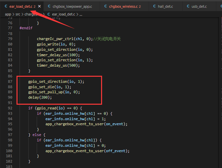Close the ear_load_det.c tab

tap(39, 6)
